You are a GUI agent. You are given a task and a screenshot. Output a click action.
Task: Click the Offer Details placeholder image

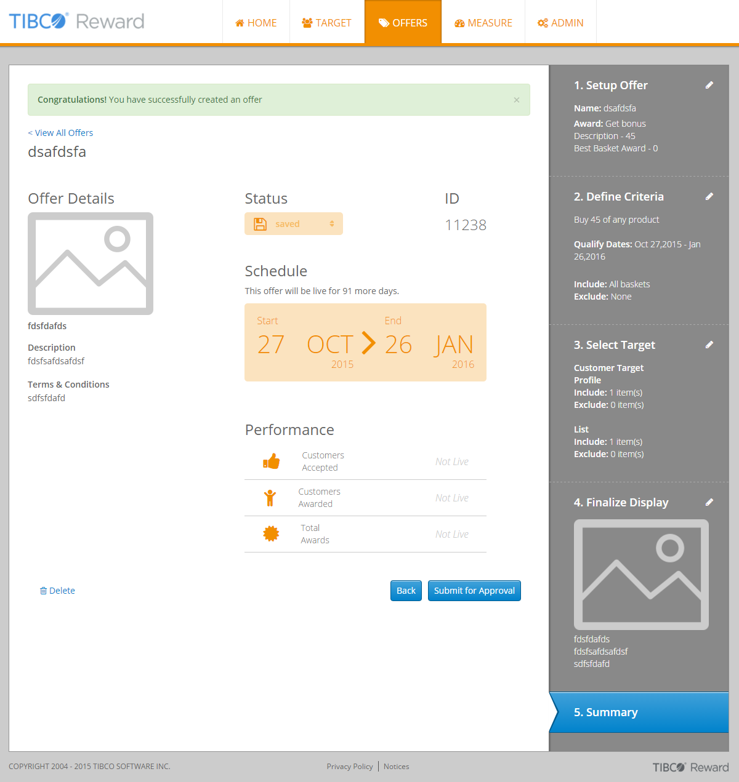(91, 264)
